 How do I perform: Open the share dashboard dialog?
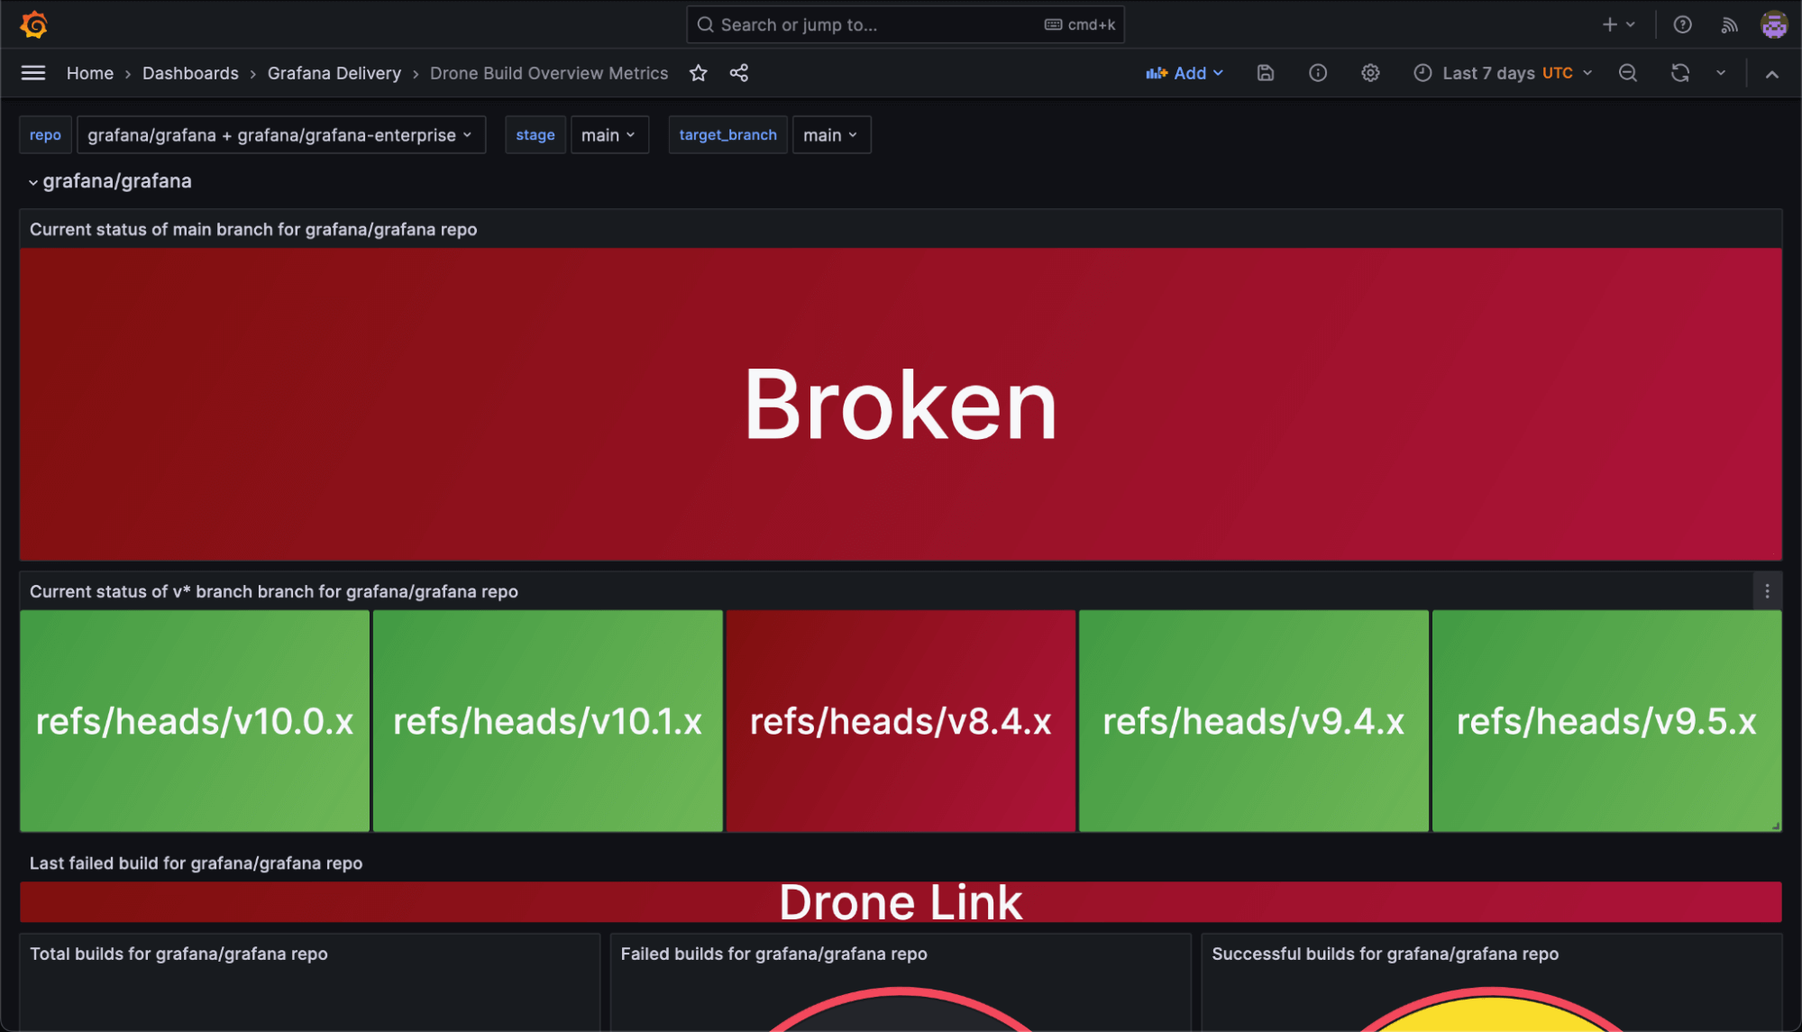[739, 73]
